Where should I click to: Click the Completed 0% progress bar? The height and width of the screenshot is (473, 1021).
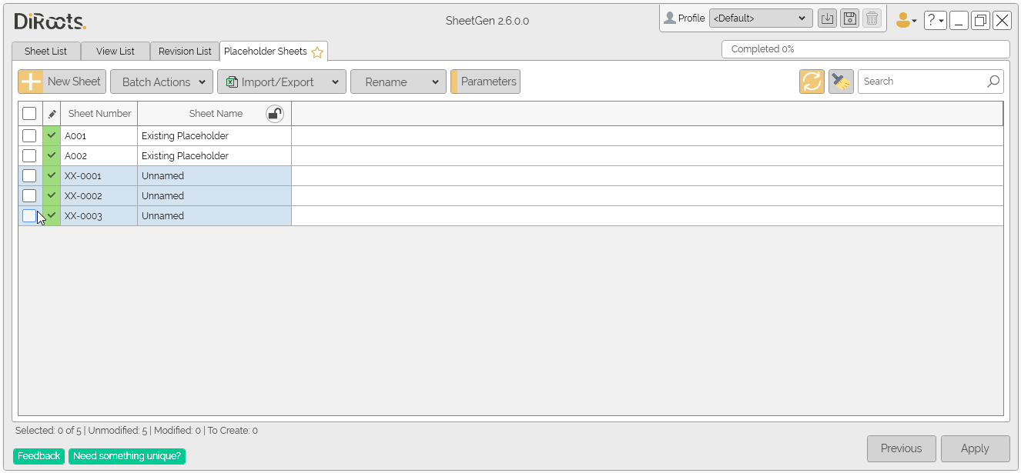865,49
